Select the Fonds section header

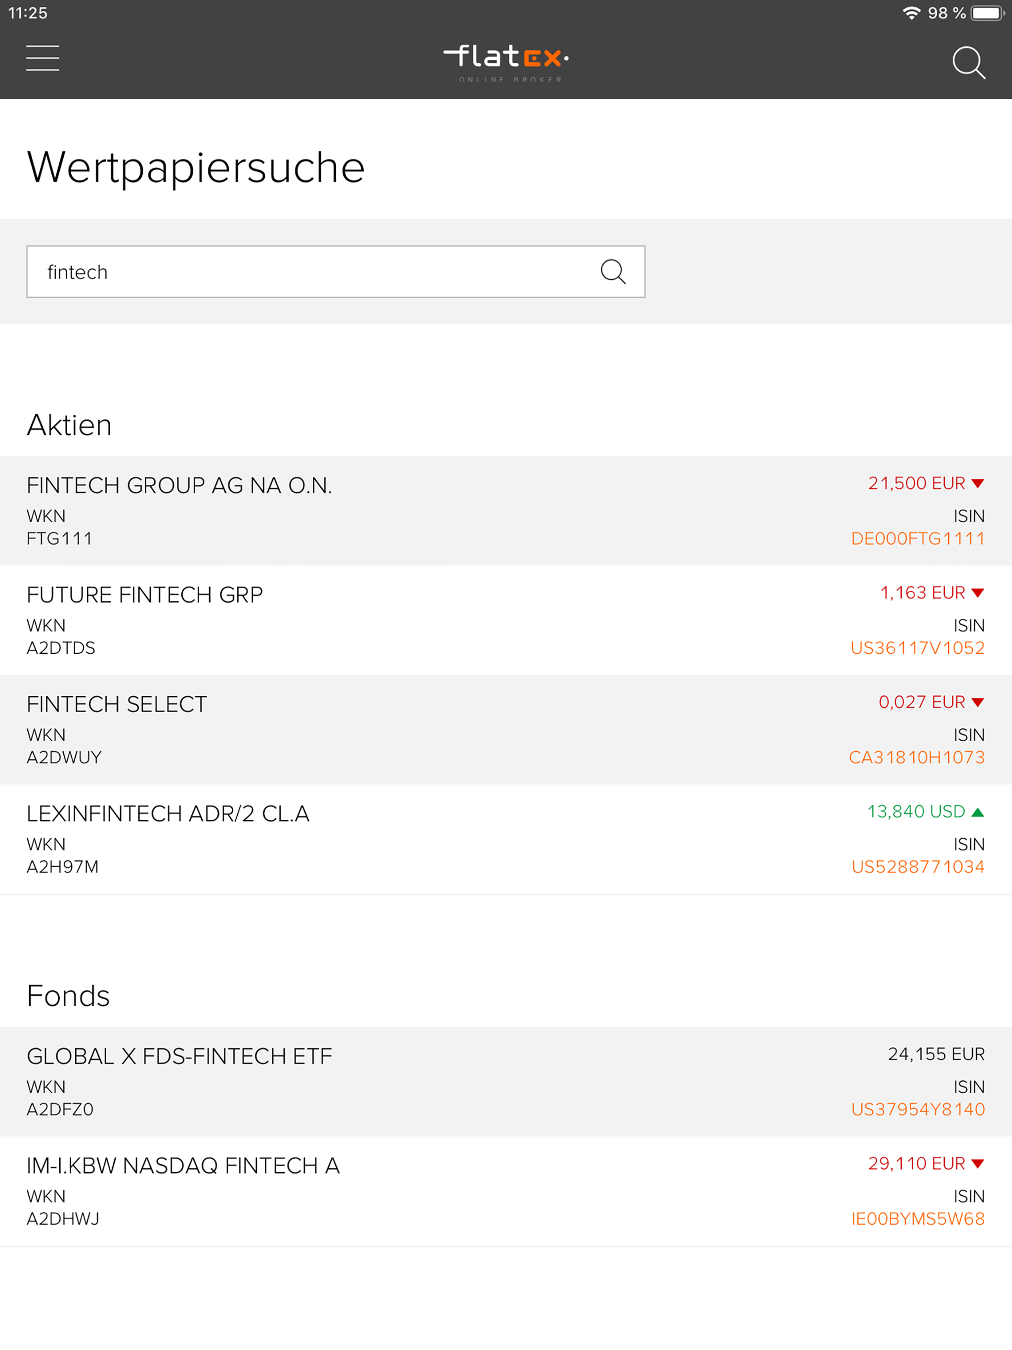(67, 995)
